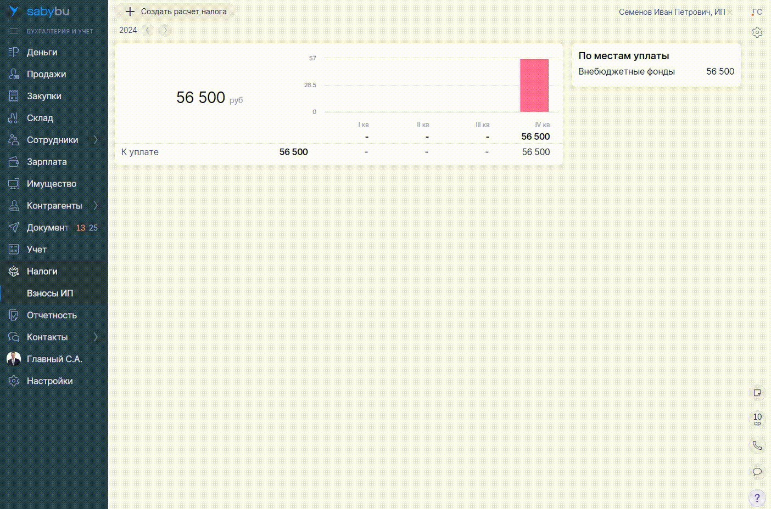Open help with the question mark icon
Screen dimensions: 771x509
tap(757, 498)
